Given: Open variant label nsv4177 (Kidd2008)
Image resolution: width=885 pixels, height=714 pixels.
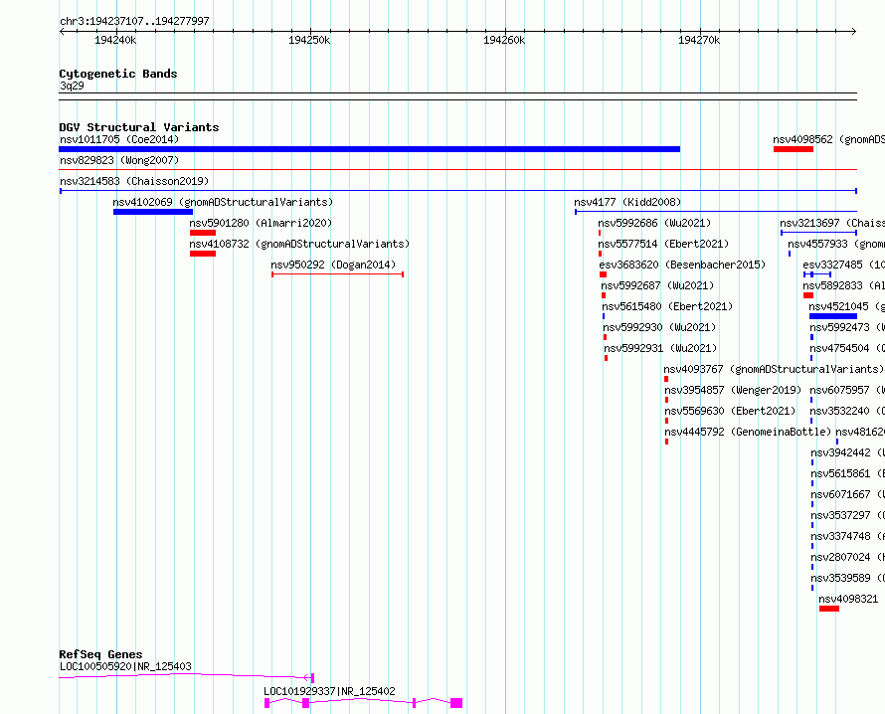Looking at the screenshot, I should coord(627,202).
